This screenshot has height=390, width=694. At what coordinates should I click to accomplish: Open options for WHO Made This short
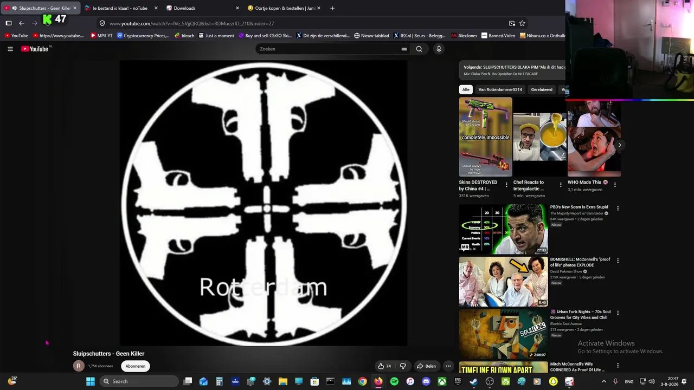615,185
